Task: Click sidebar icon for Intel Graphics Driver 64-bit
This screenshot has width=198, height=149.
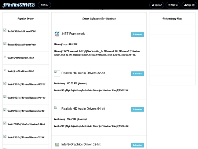Action: (x=5, y=70)
